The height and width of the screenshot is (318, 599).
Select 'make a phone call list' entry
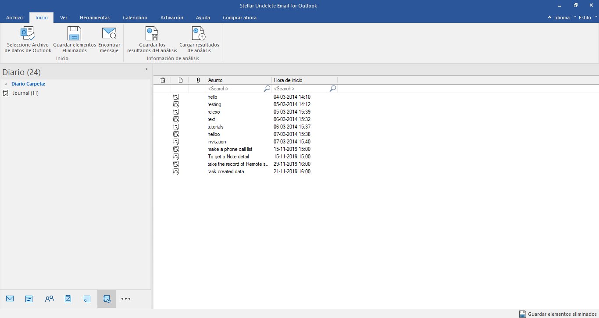pyautogui.click(x=230, y=149)
